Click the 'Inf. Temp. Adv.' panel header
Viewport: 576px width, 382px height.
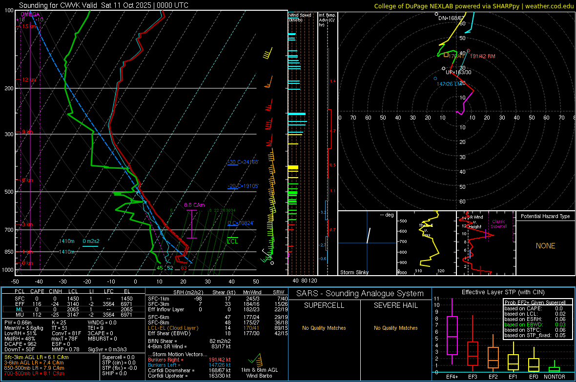coord(327,20)
